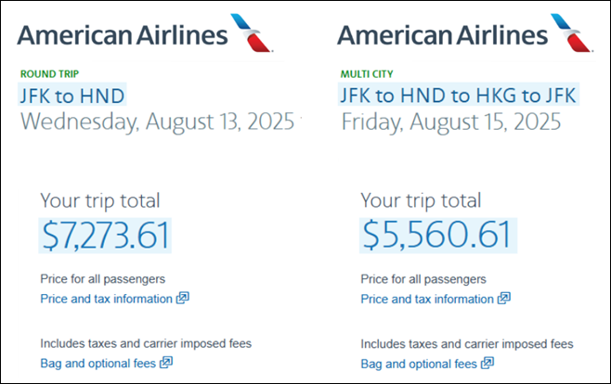Click external-link icon beside left Price and tax information
The width and height of the screenshot is (611, 384).
tap(183, 299)
